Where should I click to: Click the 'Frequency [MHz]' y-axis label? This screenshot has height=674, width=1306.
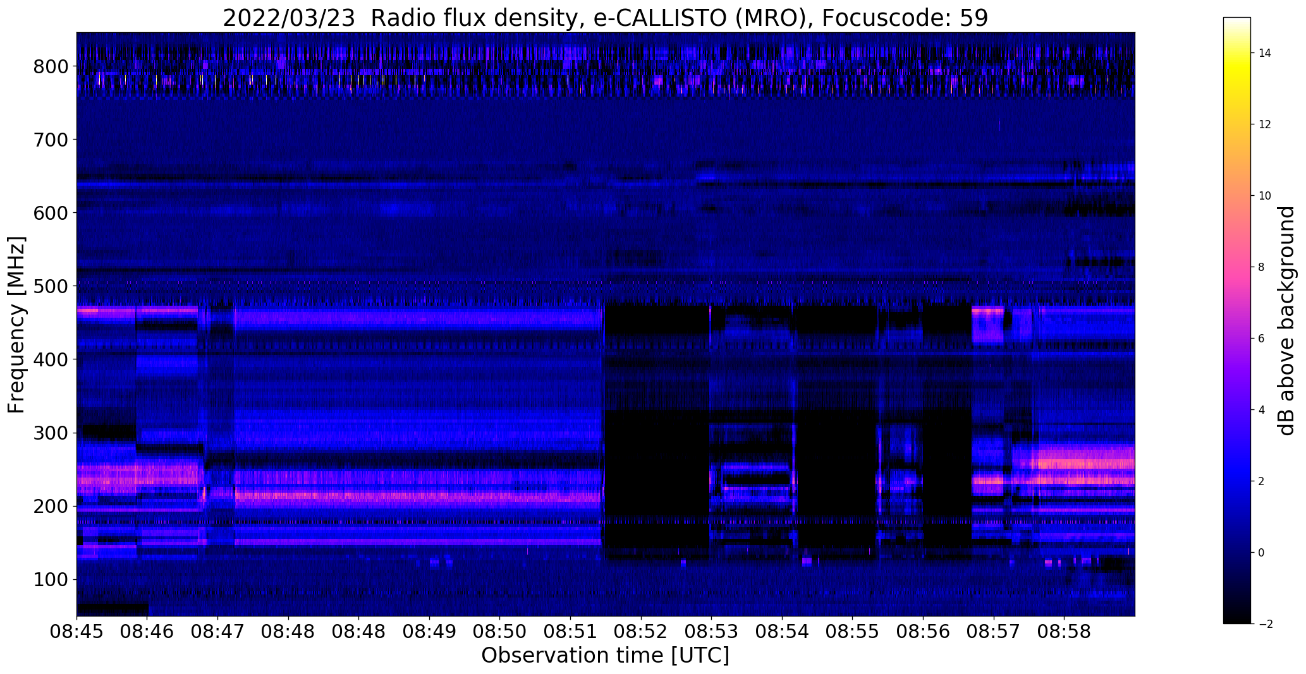(16, 325)
